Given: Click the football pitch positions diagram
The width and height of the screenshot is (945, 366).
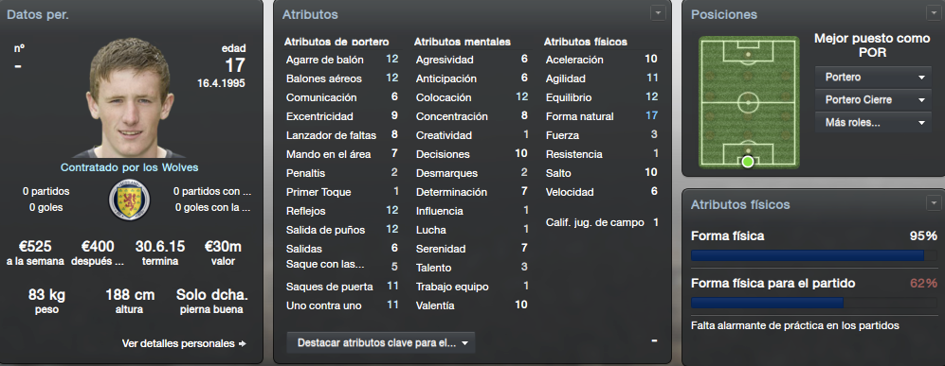Looking at the screenshot, I should pyautogui.click(x=749, y=103).
